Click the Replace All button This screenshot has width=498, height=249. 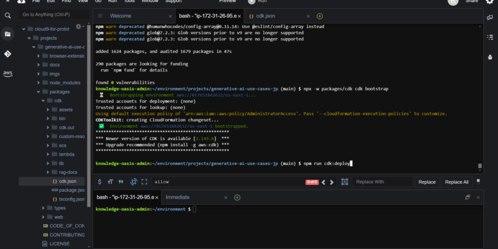click(x=456, y=182)
